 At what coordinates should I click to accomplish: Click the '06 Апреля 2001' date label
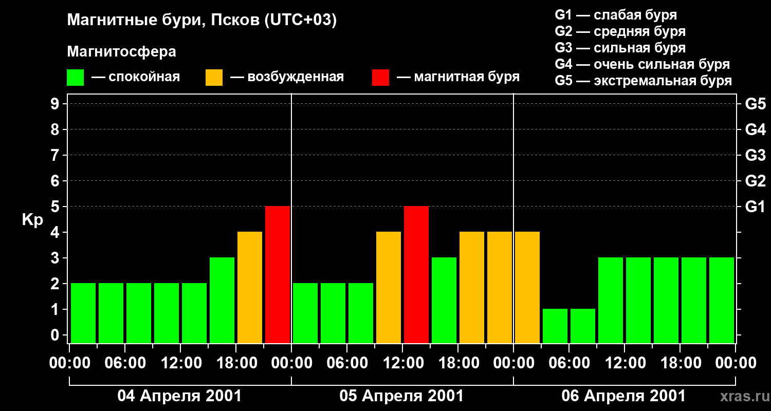[623, 396]
